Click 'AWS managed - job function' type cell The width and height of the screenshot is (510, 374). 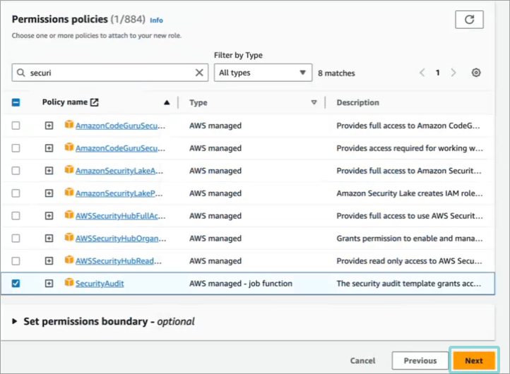pos(241,284)
